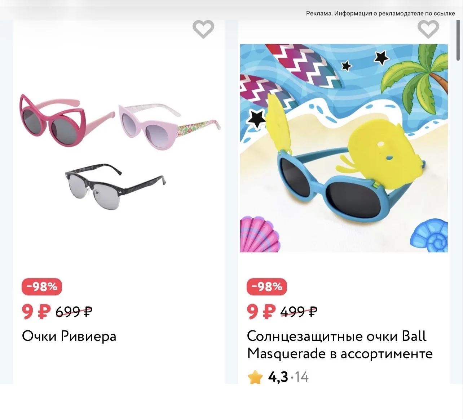Click the -98% badge on Очки Ривиера
Image resolution: width=463 pixels, height=419 pixels.
click(x=42, y=287)
